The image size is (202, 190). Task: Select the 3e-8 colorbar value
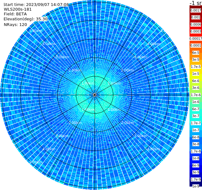coord(196,144)
